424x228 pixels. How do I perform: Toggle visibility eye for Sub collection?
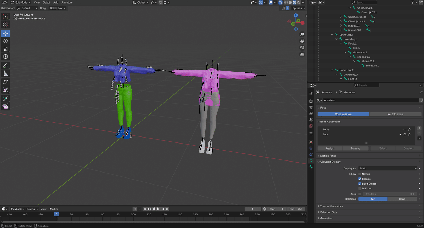(405, 134)
